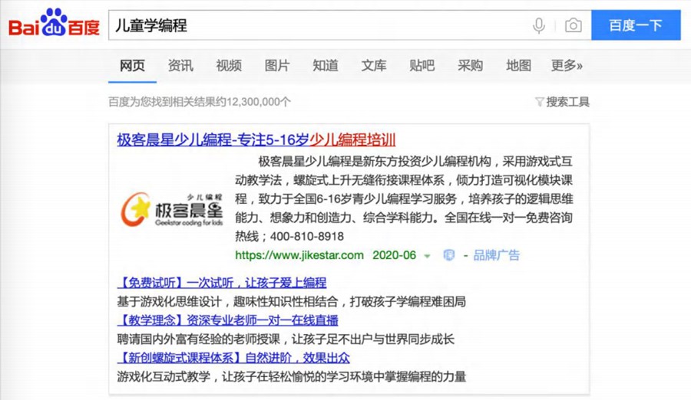This screenshot has height=400, width=691.
Task: Expand the 更多 menu
Action: coord(567,66)
